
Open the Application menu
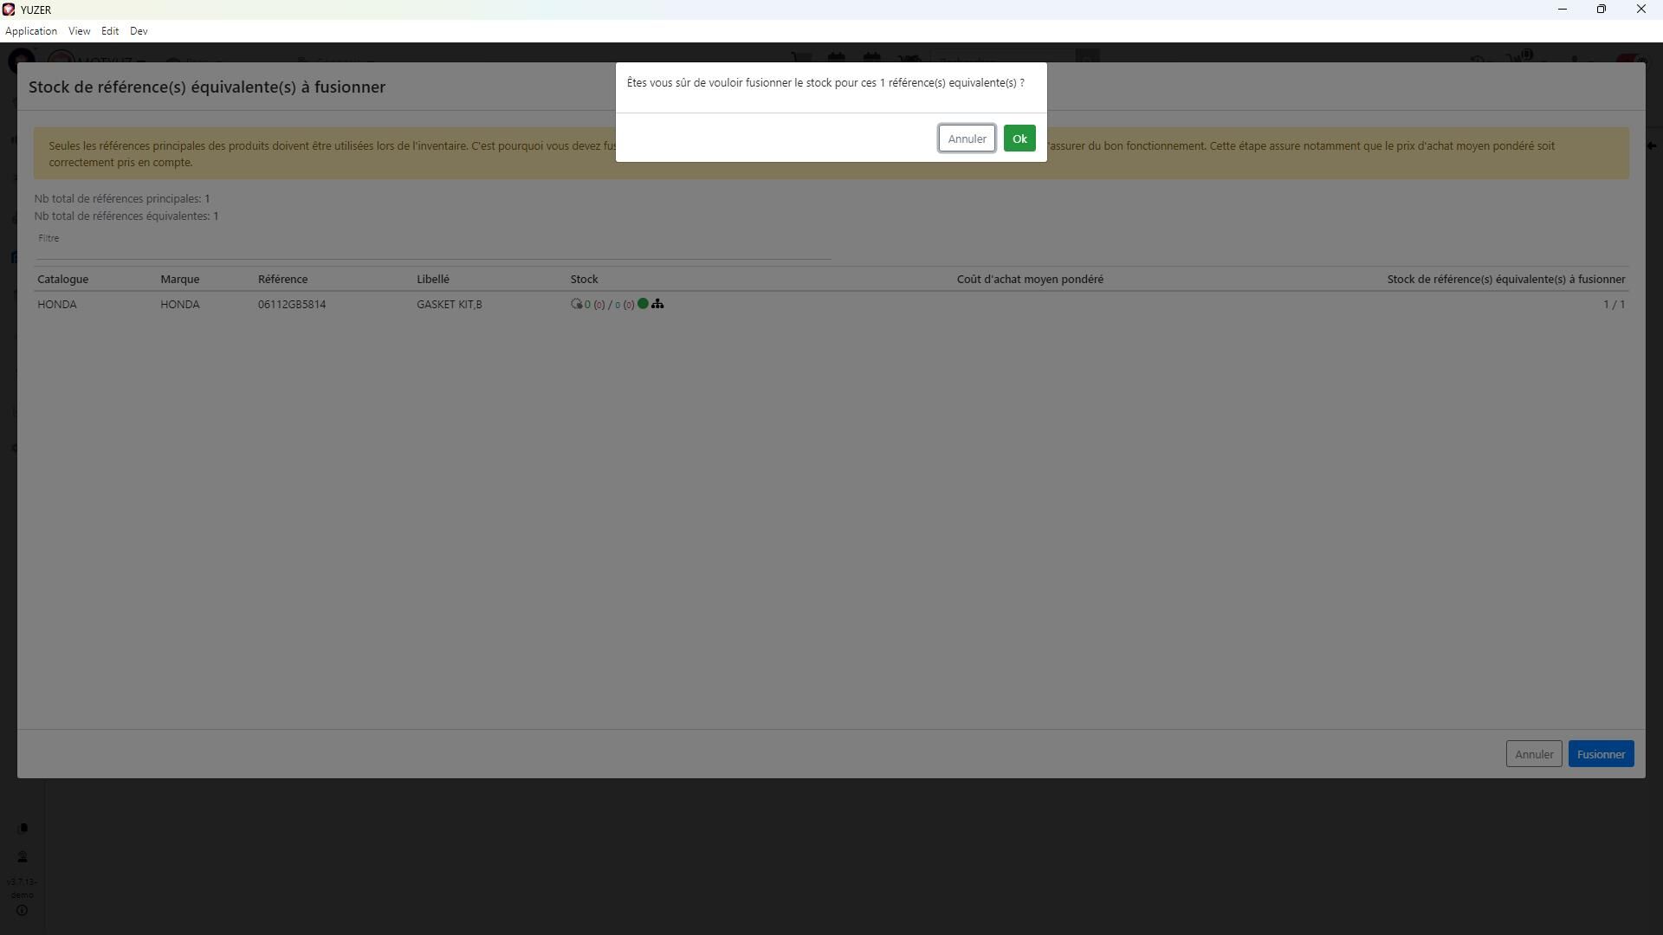point(31,31)
